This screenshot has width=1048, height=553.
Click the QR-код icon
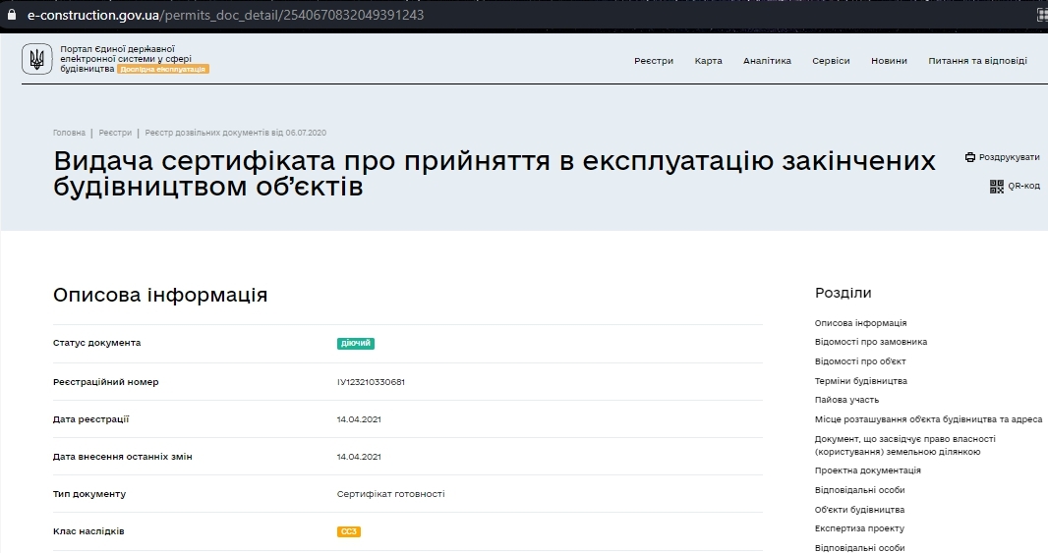pyautogui.click(x=996, y=187)
